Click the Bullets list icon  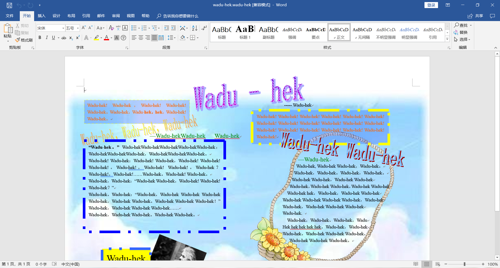[134, 28]
